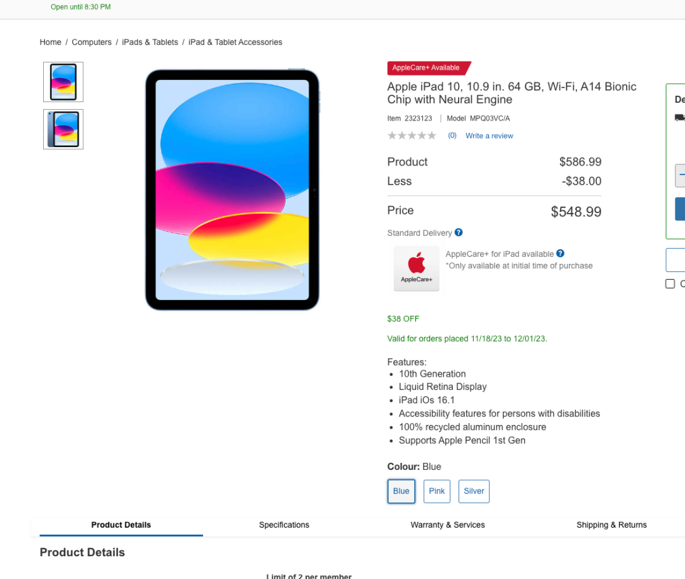This screenshot has height=579, width=685.
Task: Select the Blue colour option
Action: click(401, 491)
